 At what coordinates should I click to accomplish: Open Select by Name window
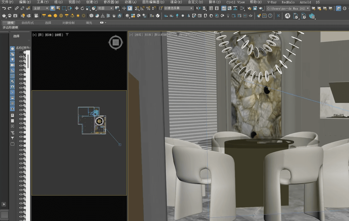(x=58, y=8)
